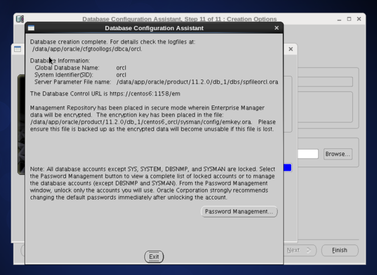This screenshot has width=377, height=275.
Task: Click the grayed-out Next button
Action: (301, 250)
